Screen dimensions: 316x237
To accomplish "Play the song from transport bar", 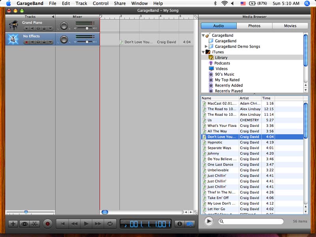I will coord(86,224).
